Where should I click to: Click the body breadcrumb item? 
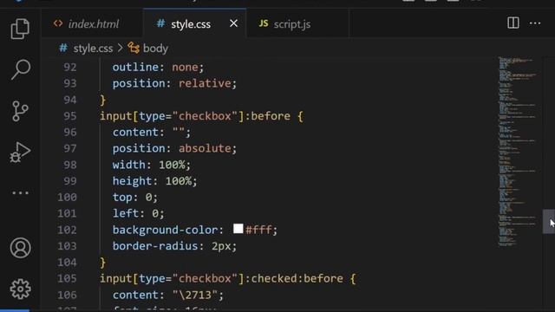pyautogui.click(x=155, y=49)
